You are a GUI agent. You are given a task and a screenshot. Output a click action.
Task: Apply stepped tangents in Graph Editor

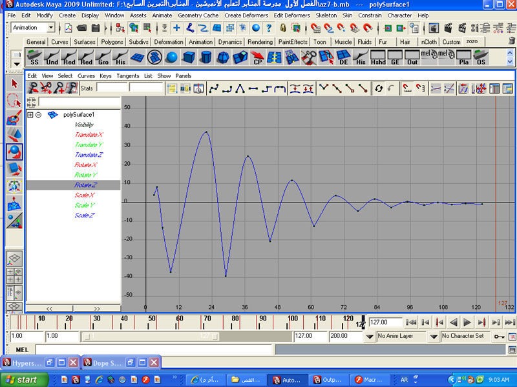(266, 88)
